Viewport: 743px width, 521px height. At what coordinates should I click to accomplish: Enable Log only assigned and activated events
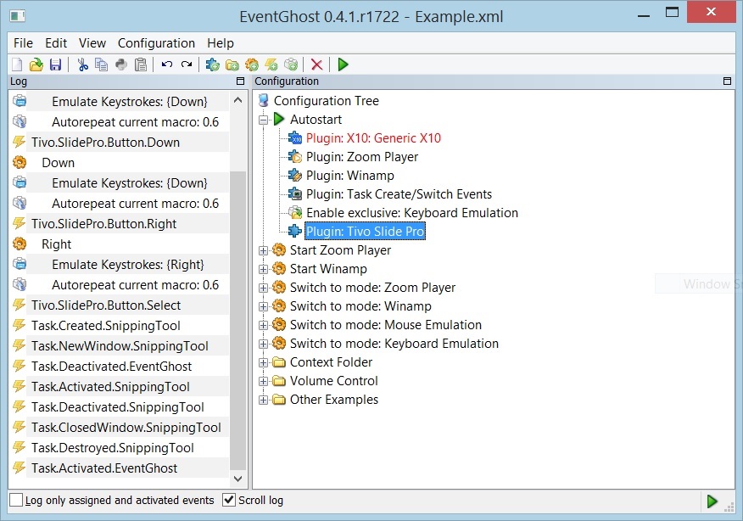(17, 500)
